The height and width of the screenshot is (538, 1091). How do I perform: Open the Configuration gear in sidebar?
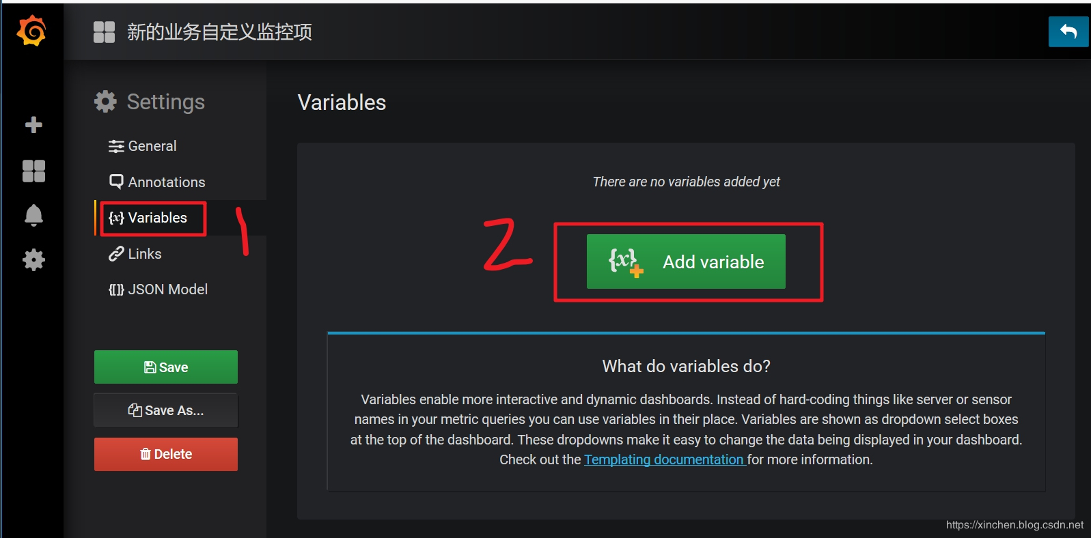[x=33, y=259]
